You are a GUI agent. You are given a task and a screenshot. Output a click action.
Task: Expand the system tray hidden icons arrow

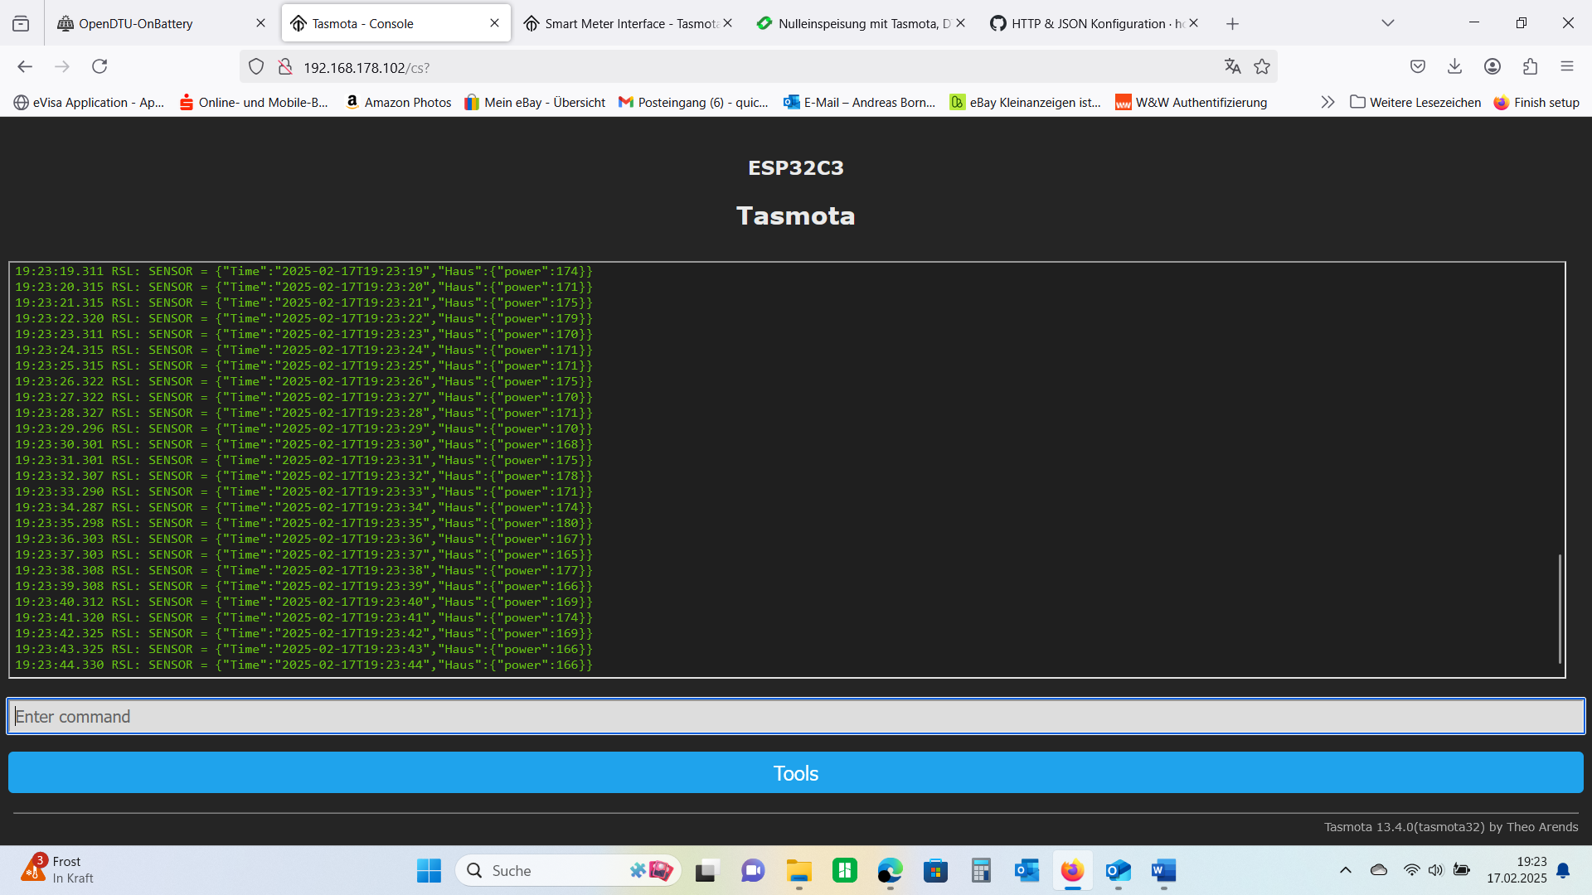(x=1346, y=870)
